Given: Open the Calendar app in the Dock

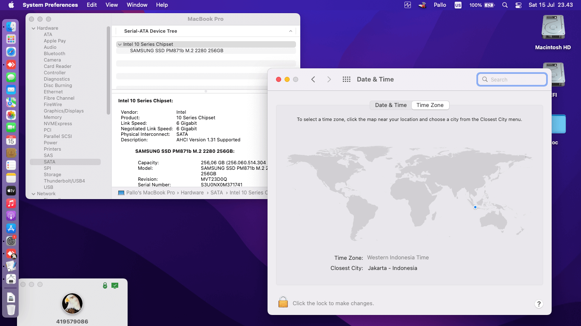Looking at the screenshot, I should point(11,140).
